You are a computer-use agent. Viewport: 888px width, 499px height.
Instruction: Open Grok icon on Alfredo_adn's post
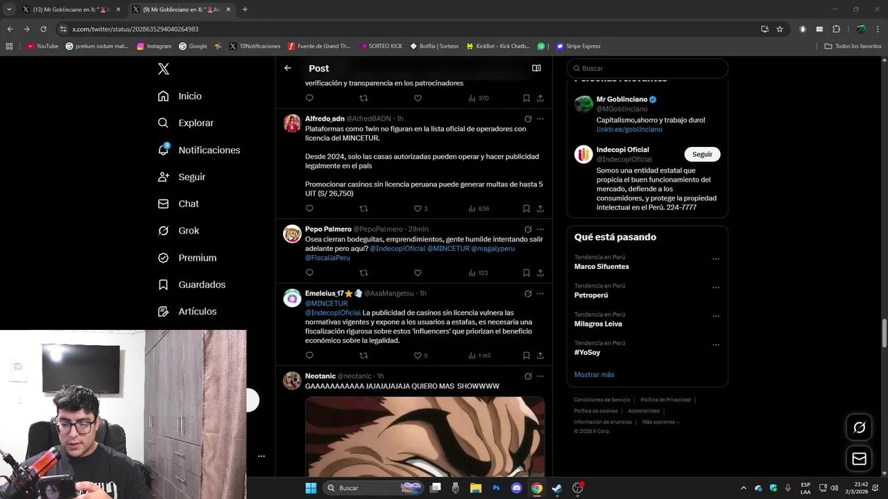point(528,119)
